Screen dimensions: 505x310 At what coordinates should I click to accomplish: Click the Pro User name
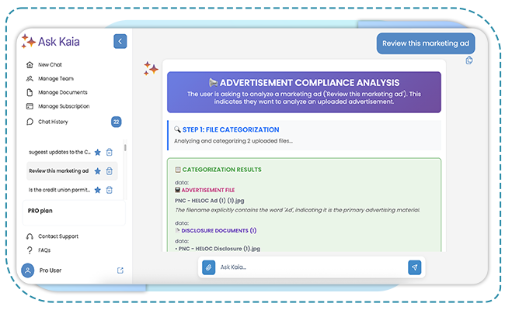[50, 270]
